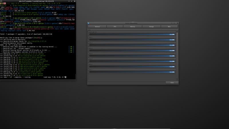The image size is (229, 129).
Task: Click the CPU 7 usage bar
Action: coord(132,72)
